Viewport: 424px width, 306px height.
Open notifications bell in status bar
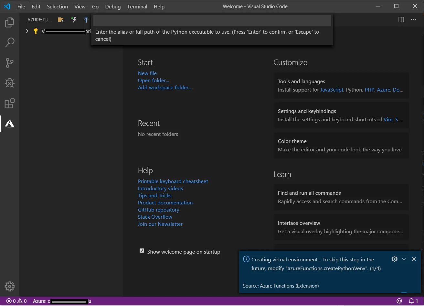(x=413, y=301)
